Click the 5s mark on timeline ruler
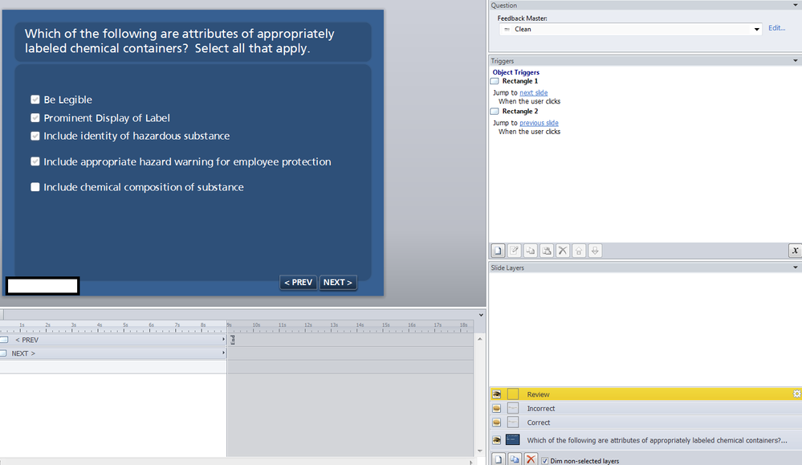The width and height of the screenshot is (802, 465). pyautogui.click(x=125, y=325)
